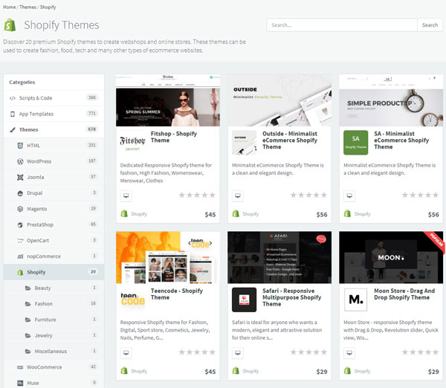Screen dimensions: 446x388
Task: Open the Scripts & Code category
Action: [54, 98]
